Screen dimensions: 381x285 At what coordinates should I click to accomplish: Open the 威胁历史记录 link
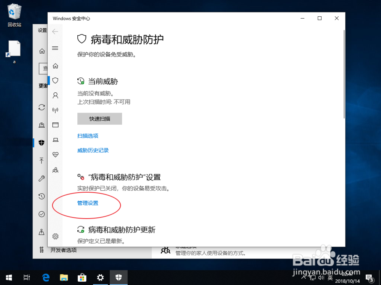tap(93, 150)
